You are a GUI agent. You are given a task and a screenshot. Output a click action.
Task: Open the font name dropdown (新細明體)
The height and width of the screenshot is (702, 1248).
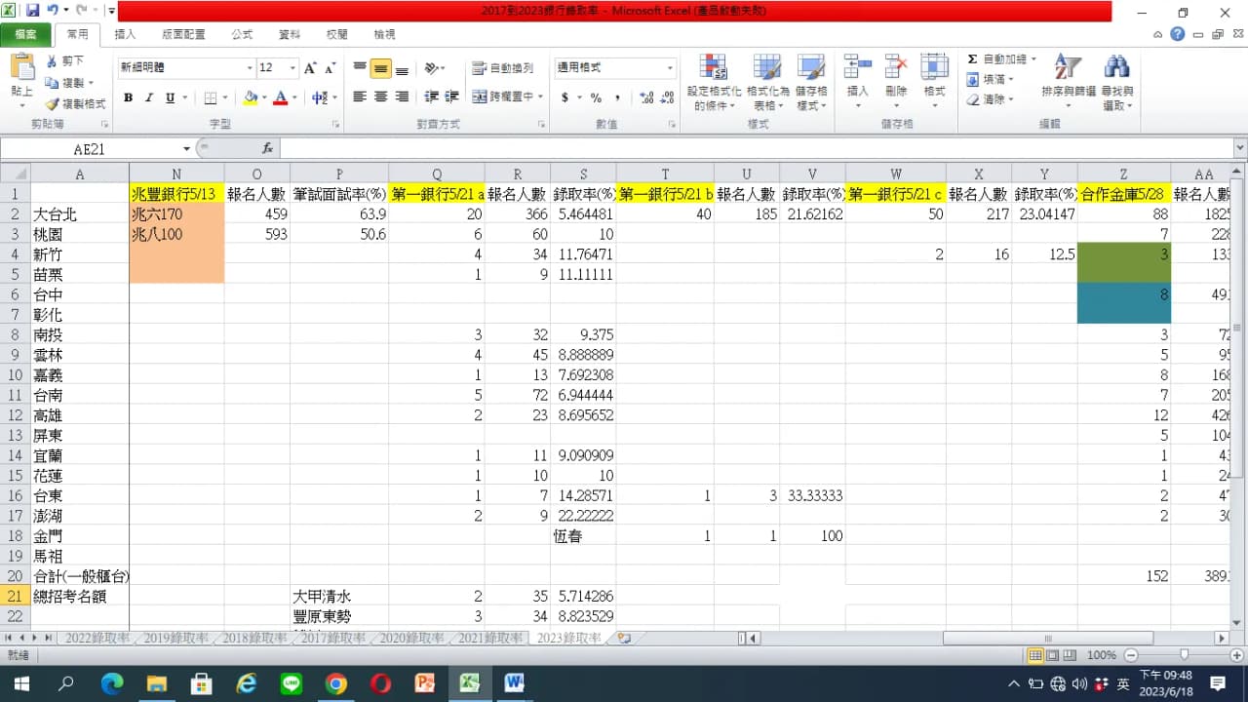[x=249, y=68]
